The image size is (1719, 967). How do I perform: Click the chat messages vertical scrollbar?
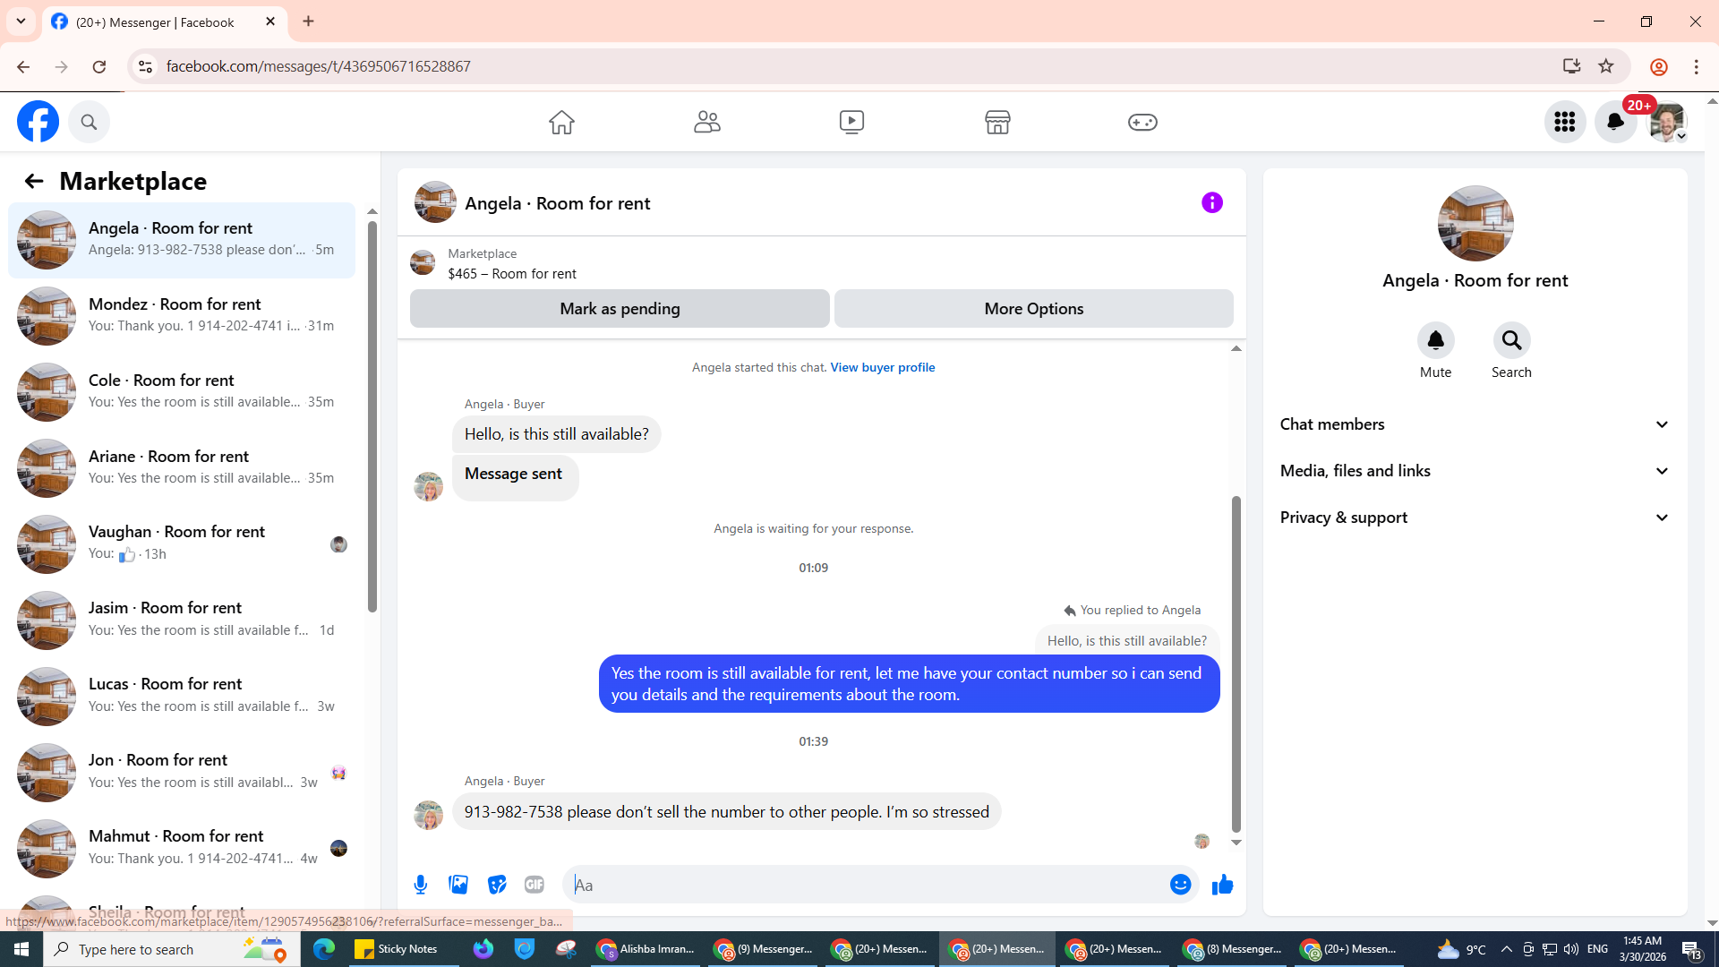(x=1236, y=663)
